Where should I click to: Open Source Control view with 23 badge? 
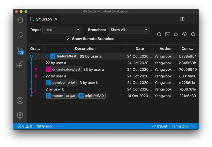[x=20, y=51]
